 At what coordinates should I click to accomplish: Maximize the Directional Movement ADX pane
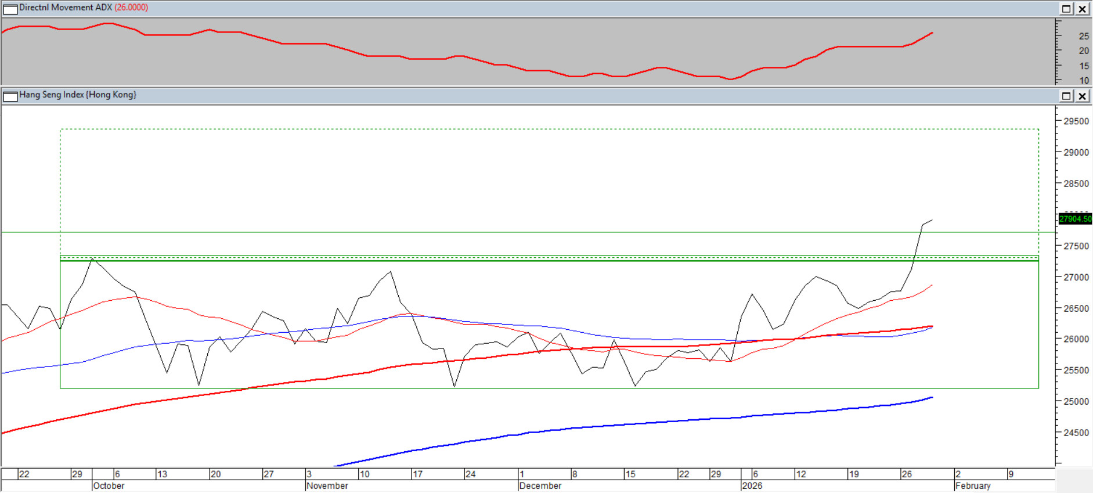tap(1066, 9)
